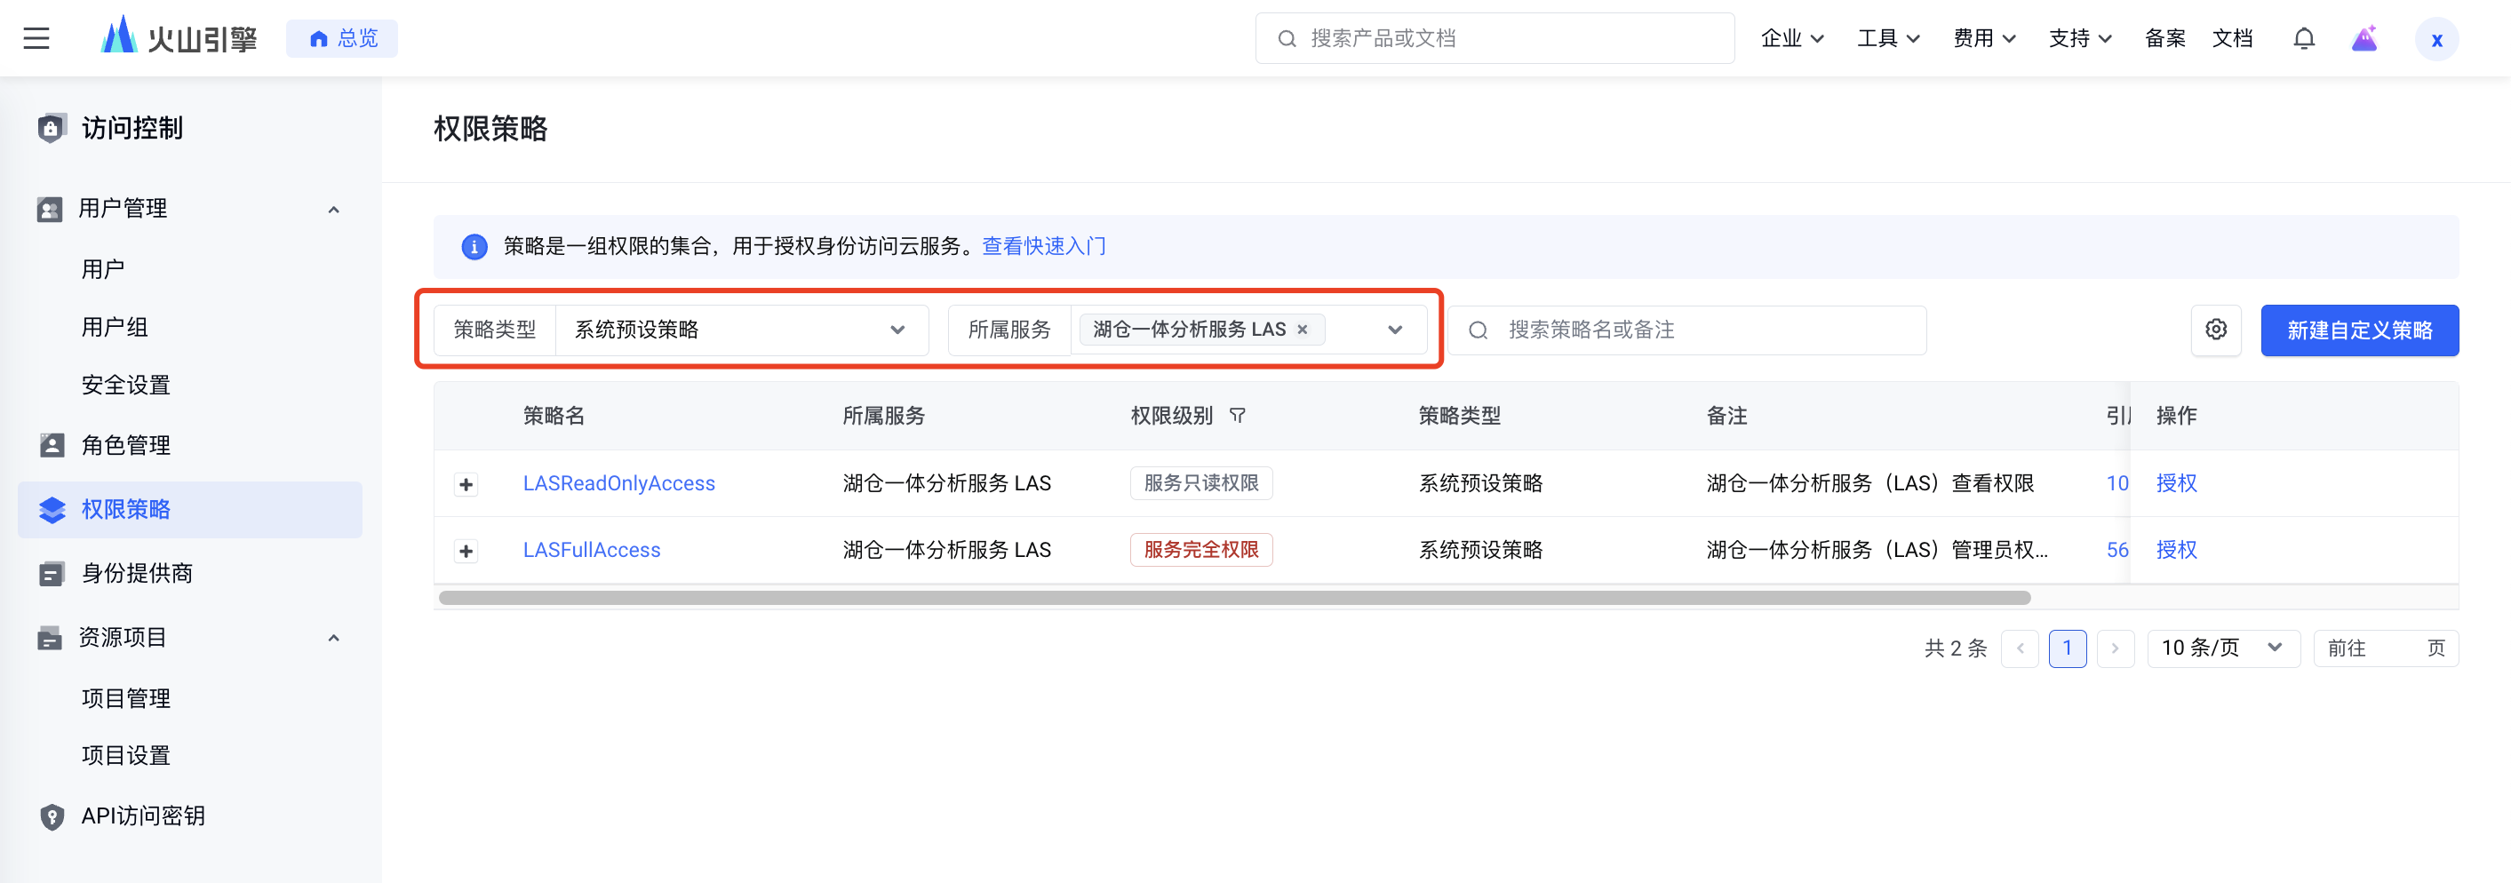
Task: Open the 10 条/页 page size dropdown
Action: coord(2223,648)
